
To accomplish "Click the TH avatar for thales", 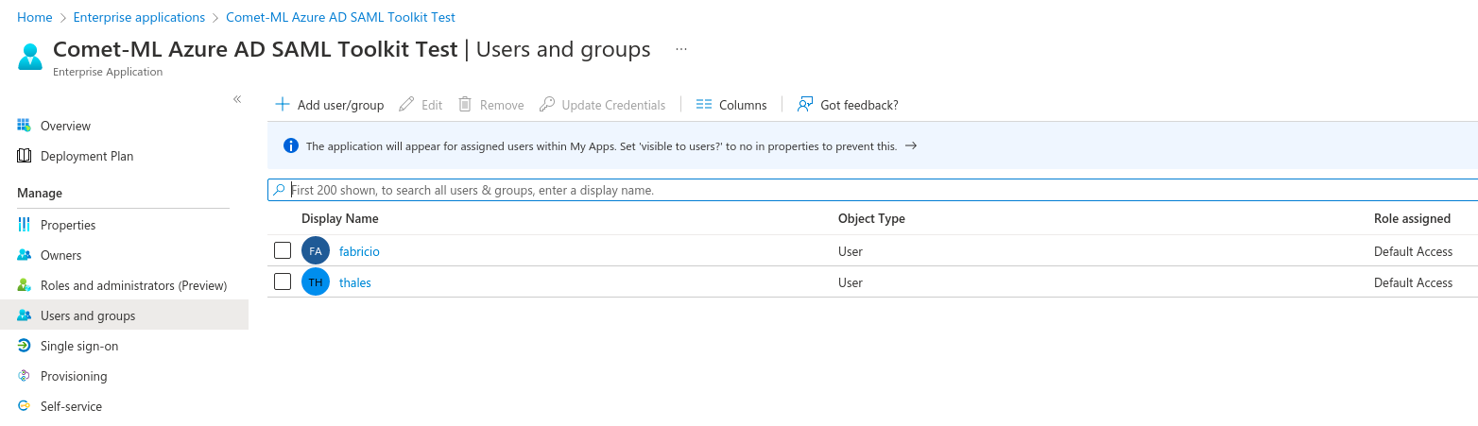I will click(316, 282).
